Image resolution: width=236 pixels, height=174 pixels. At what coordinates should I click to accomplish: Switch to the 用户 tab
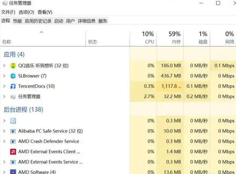70,21
